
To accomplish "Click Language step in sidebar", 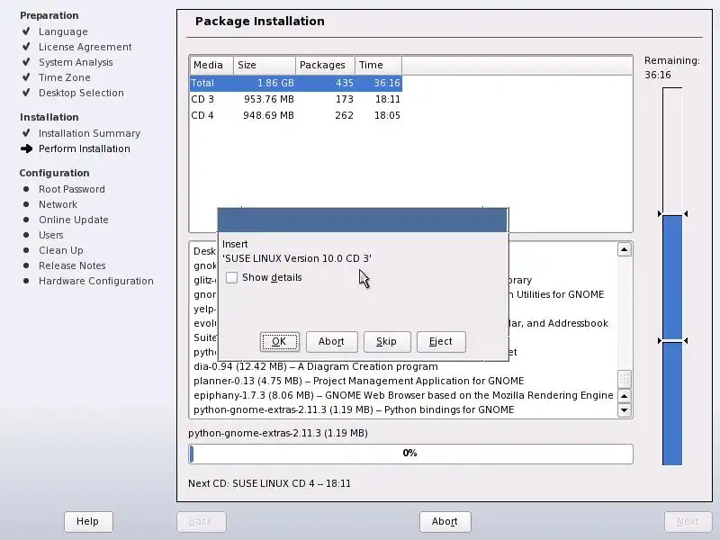I will 63,31.
